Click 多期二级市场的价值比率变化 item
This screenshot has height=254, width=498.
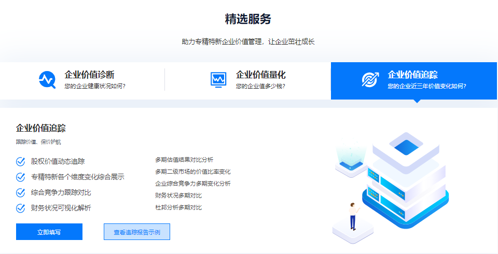(192, 172)
